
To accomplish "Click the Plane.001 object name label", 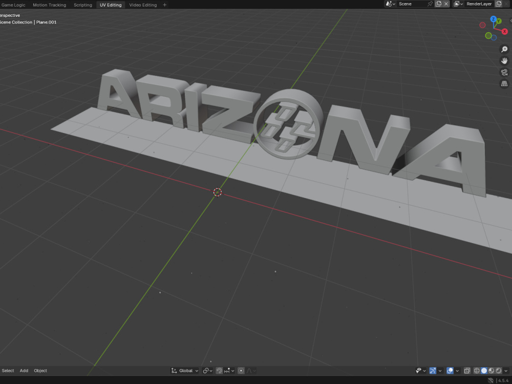I will point(47,22).
